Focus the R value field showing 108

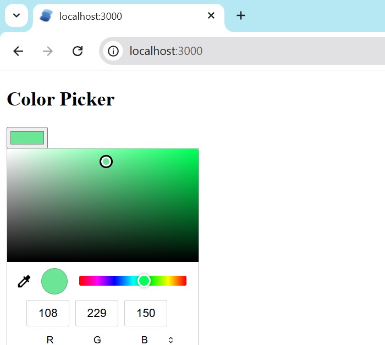[48, 313]
